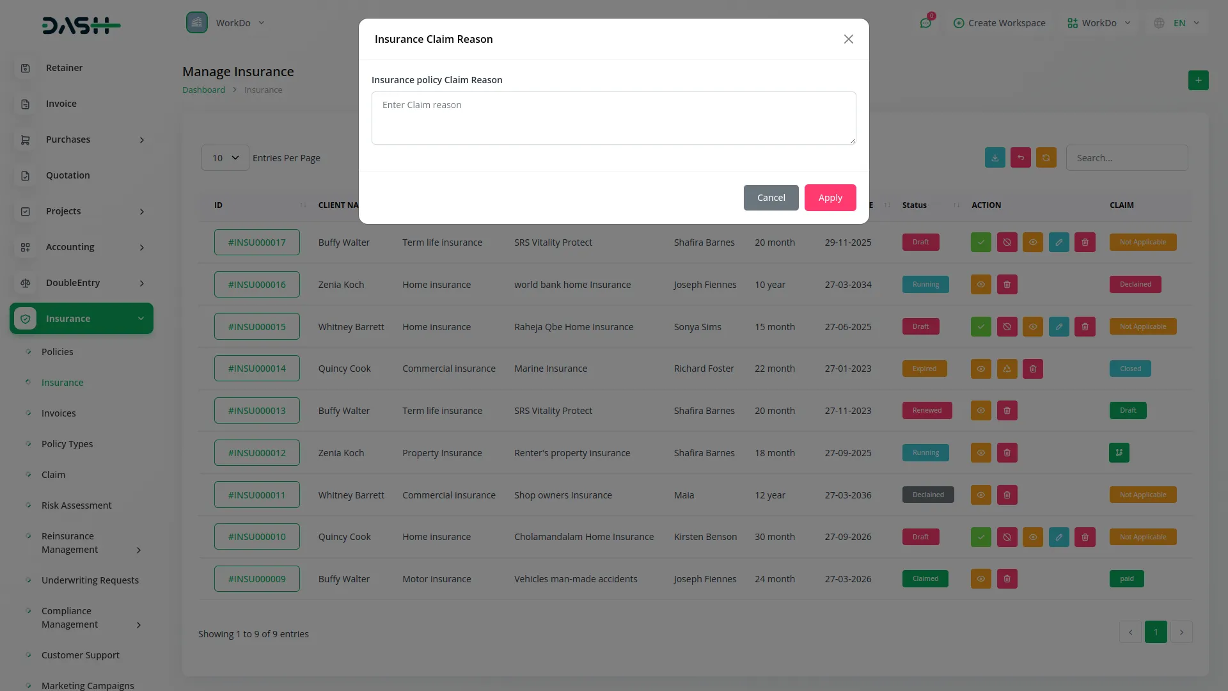
Task: Open the entries per page dropdown
Action: click(x=225, y=158)
